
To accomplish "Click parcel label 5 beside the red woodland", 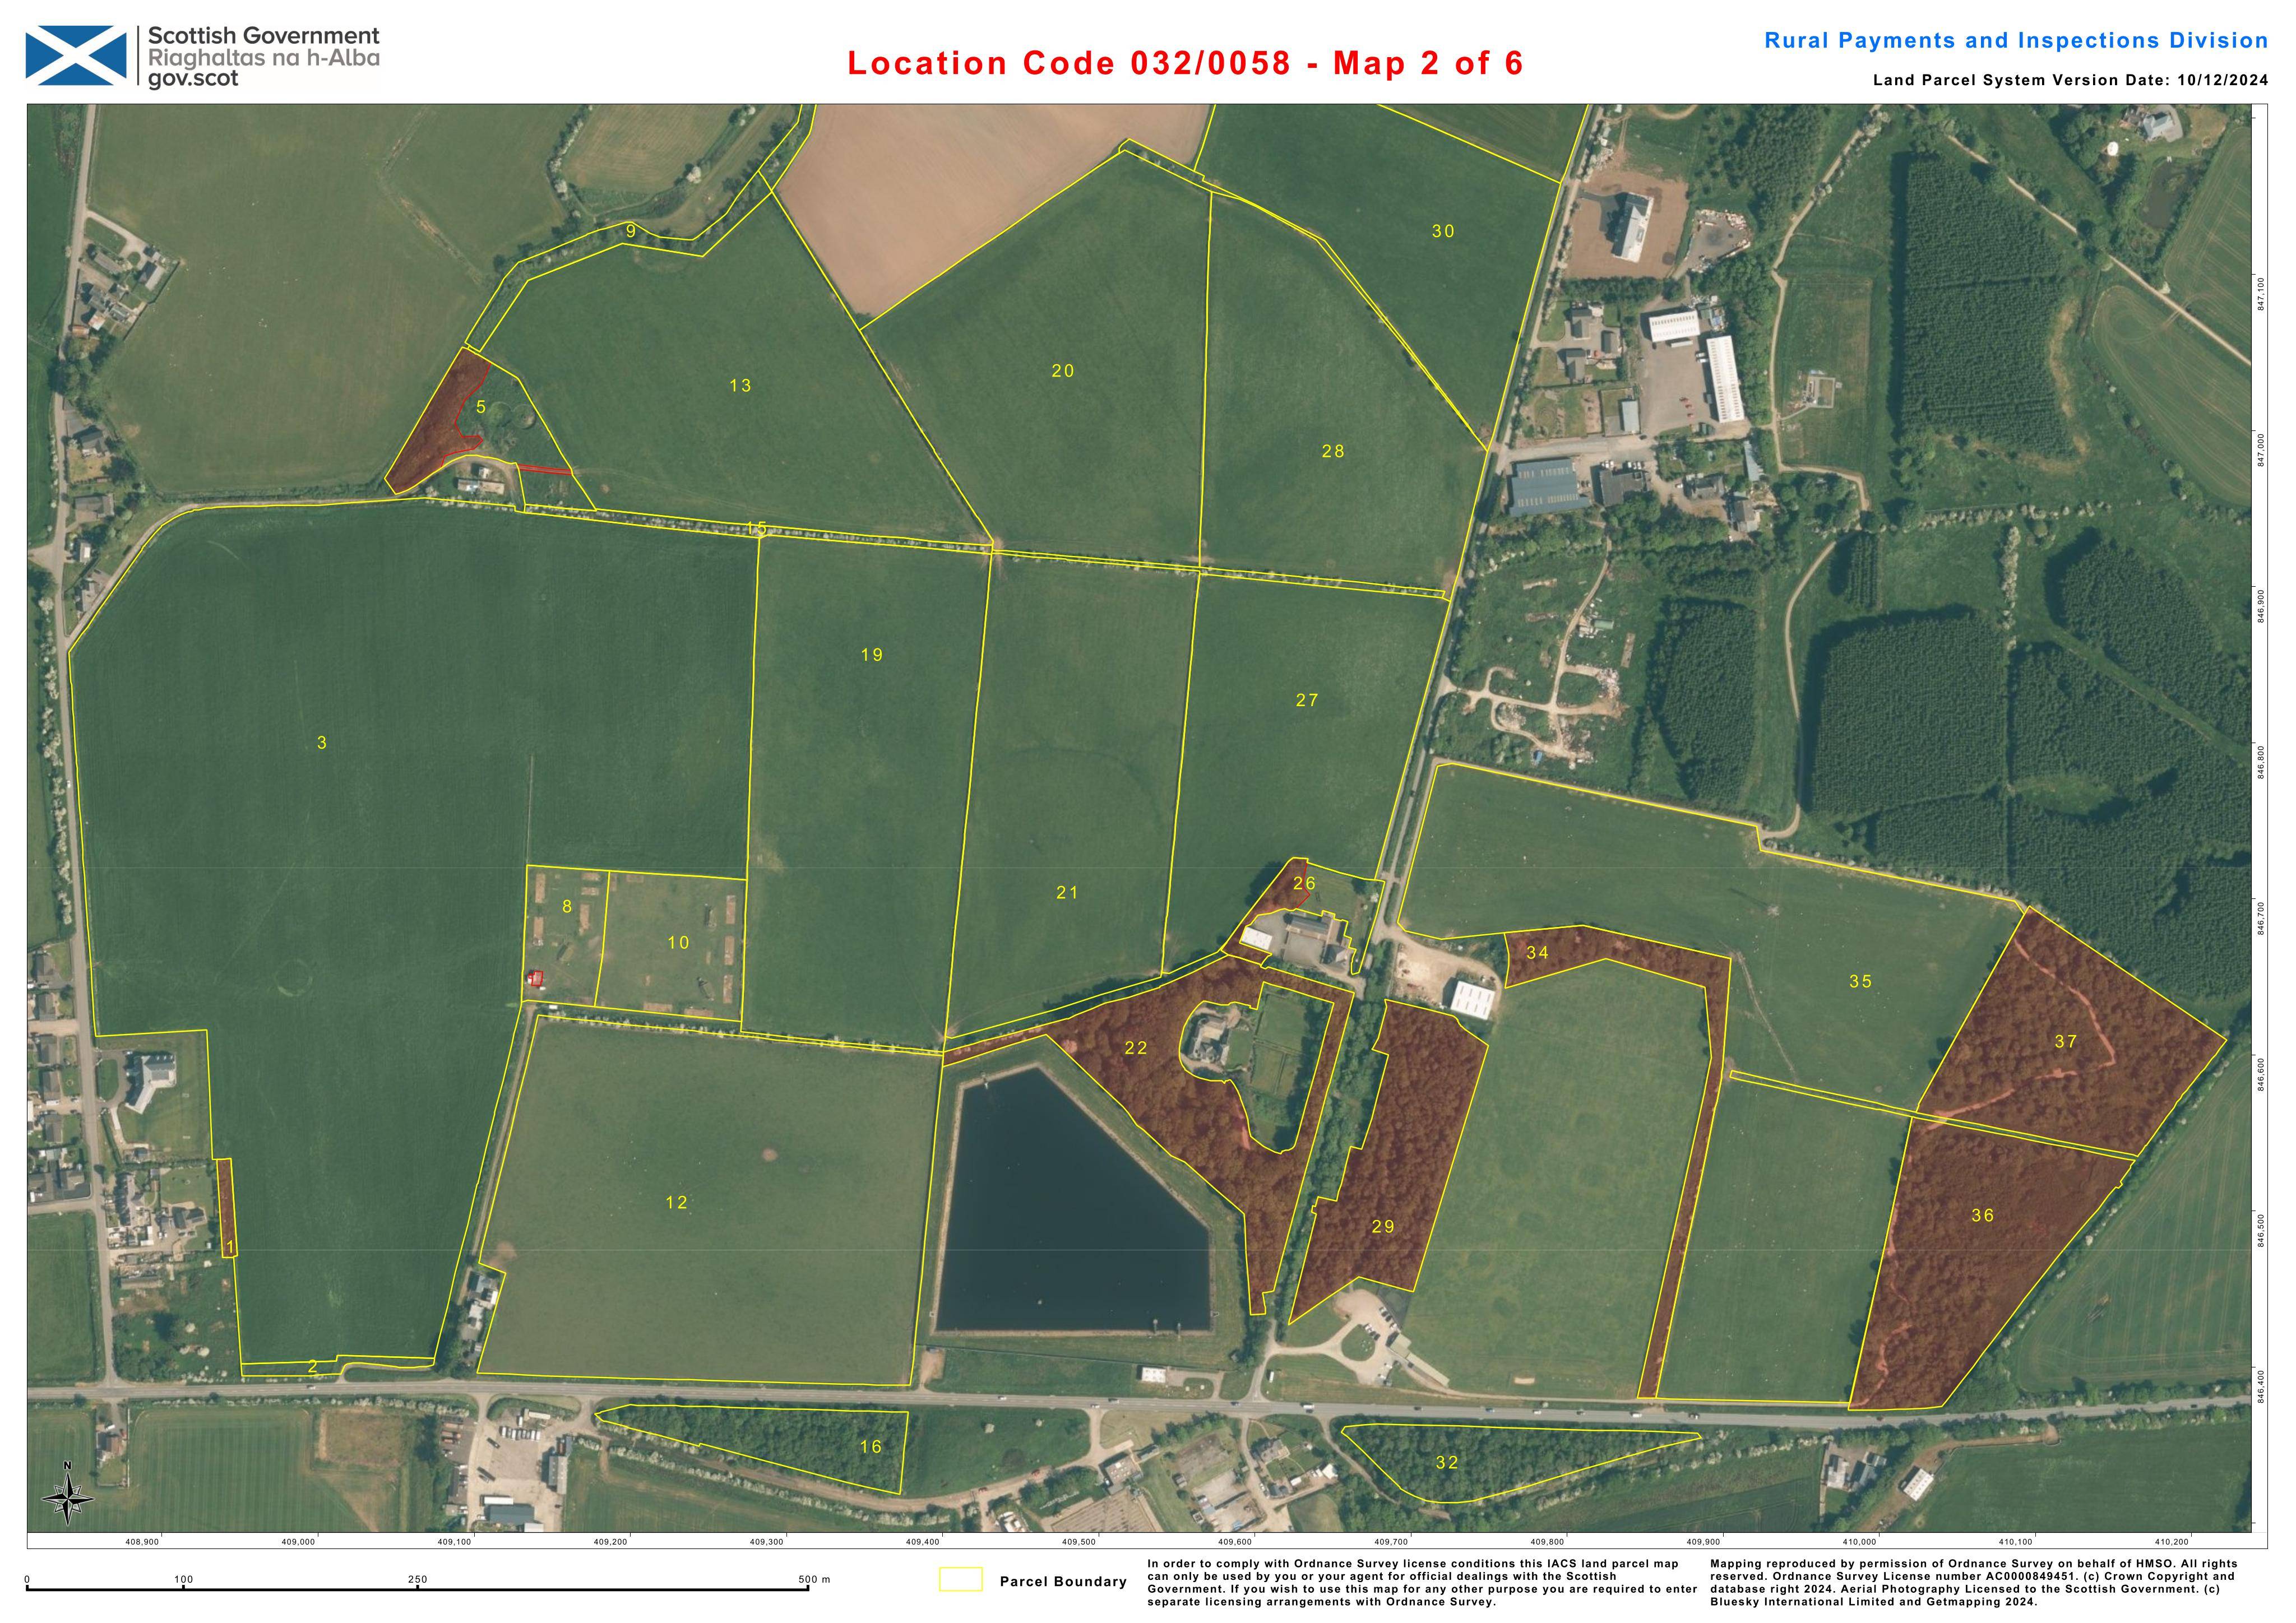I will pyautogui.click(x=481, y=407).
